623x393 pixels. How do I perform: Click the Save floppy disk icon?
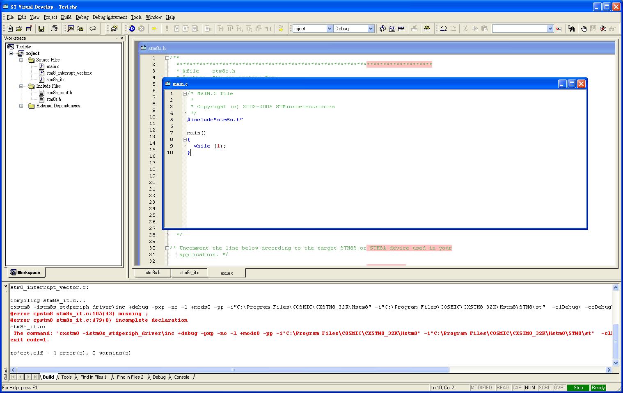coord(41,29)
